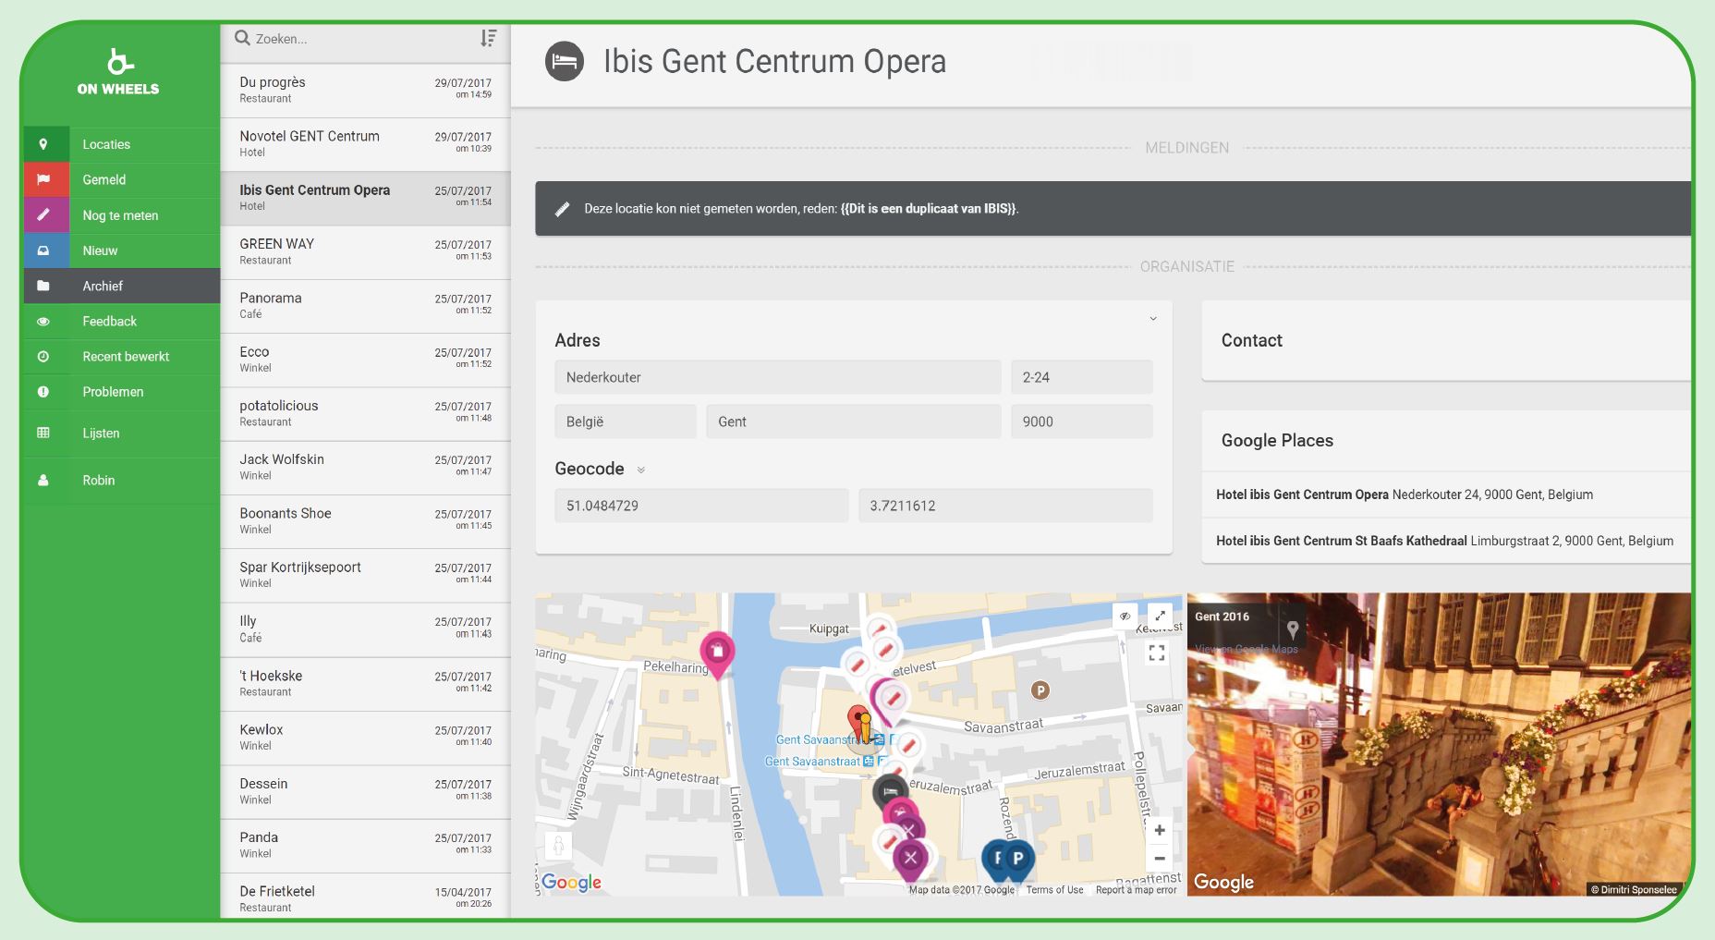This screenshot has width=1715, height=940.
Task: Click the house number field 2-24
Action: (x=1081, y=377)
